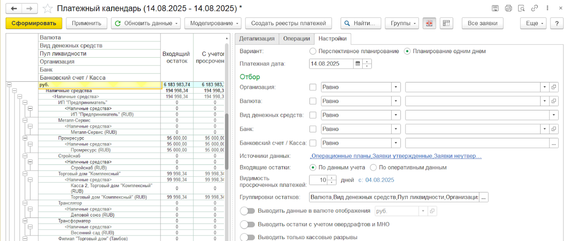Click the printer icon
The height and width of the screenshot is (241, 566).
tap(508, 8)
